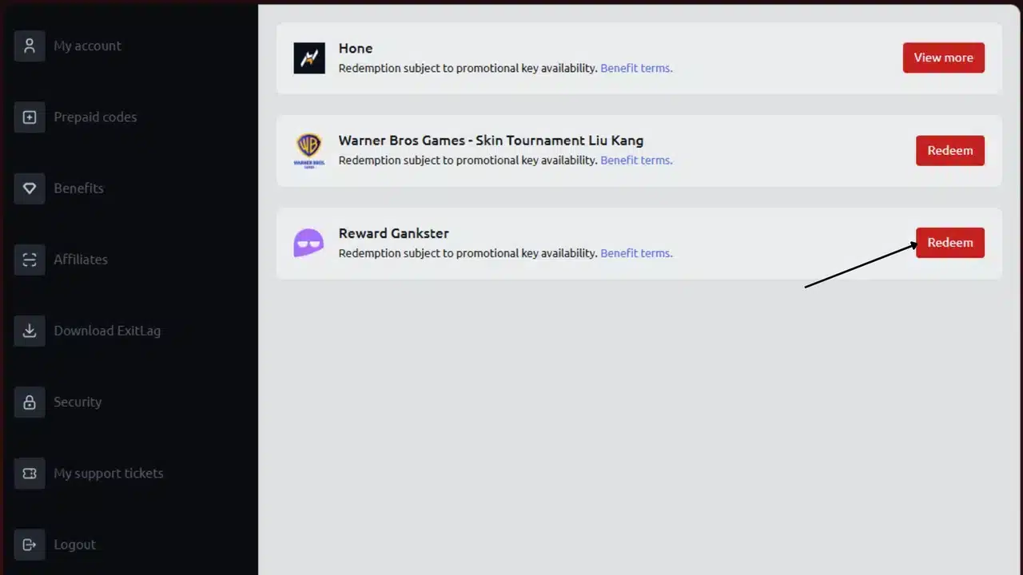This screenshot has width=1023, height=575.
Task: Click the purple Reward Gankster logo
Action: coord(308,243)
